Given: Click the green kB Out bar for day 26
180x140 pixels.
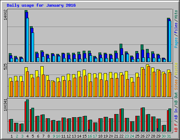Looking at the screenshot, I should tap(143, 119).
